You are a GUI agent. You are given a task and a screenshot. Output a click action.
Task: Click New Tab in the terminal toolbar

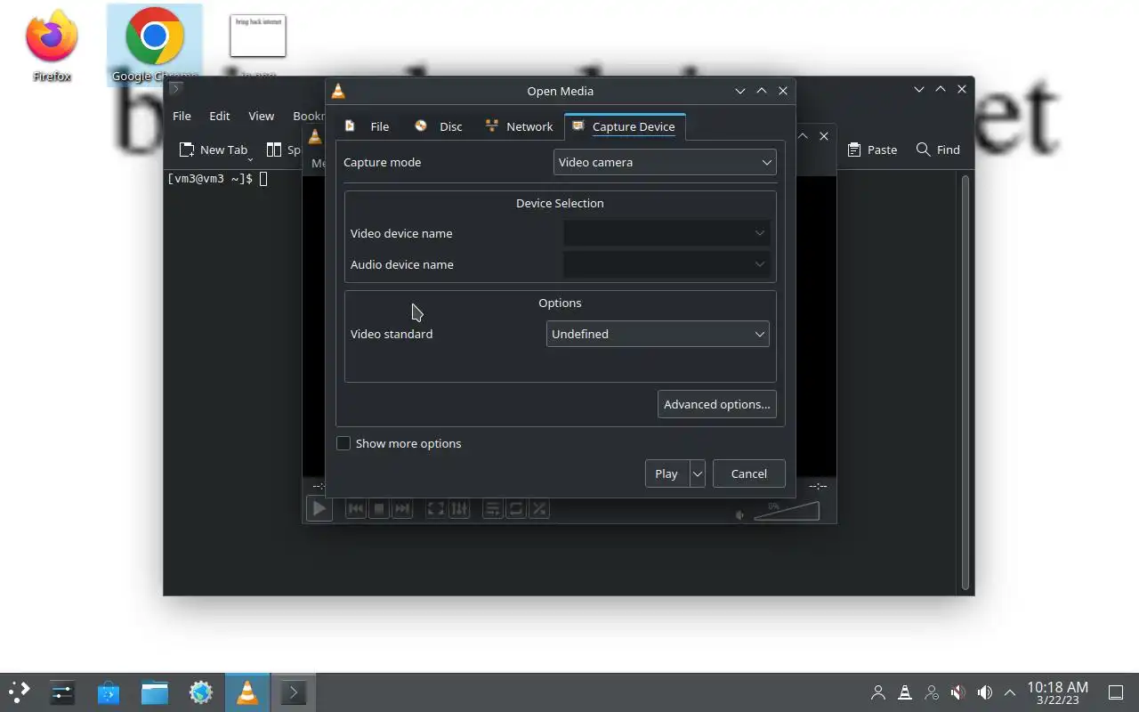(214, 150)
